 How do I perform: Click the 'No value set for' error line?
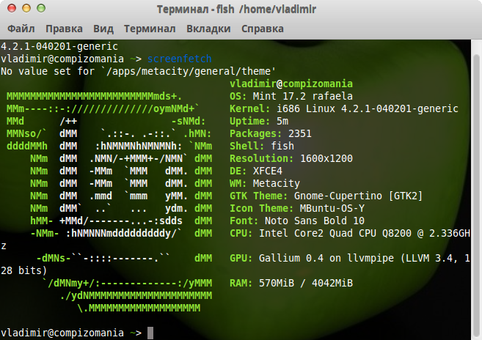[138, 71]
